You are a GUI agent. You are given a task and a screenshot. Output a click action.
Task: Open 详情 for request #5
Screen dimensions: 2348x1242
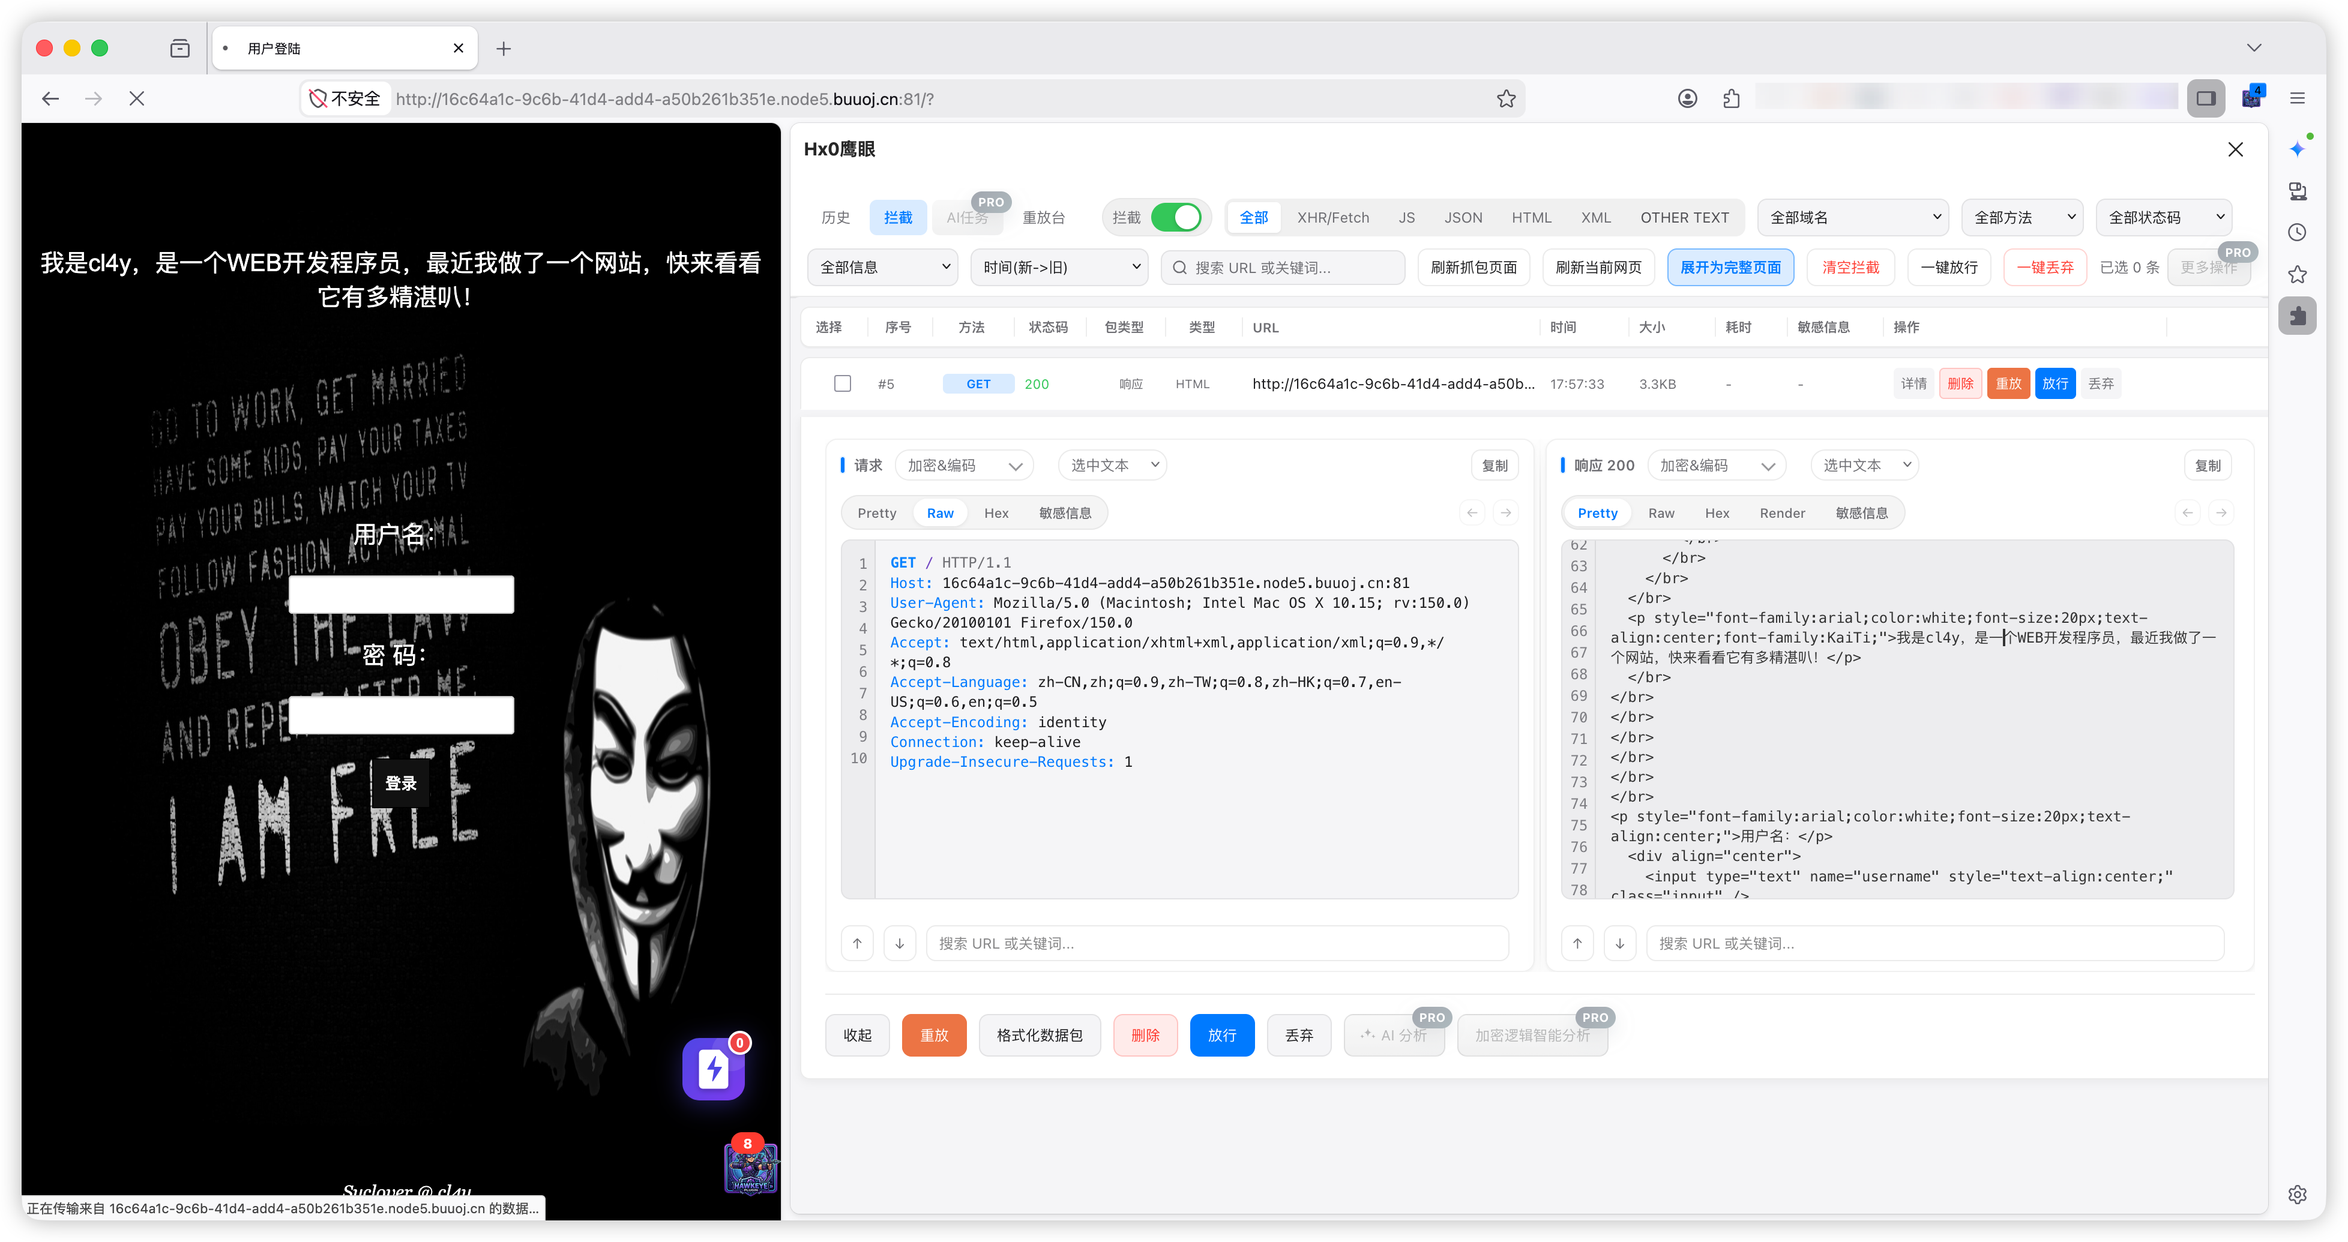point(1913,383)
